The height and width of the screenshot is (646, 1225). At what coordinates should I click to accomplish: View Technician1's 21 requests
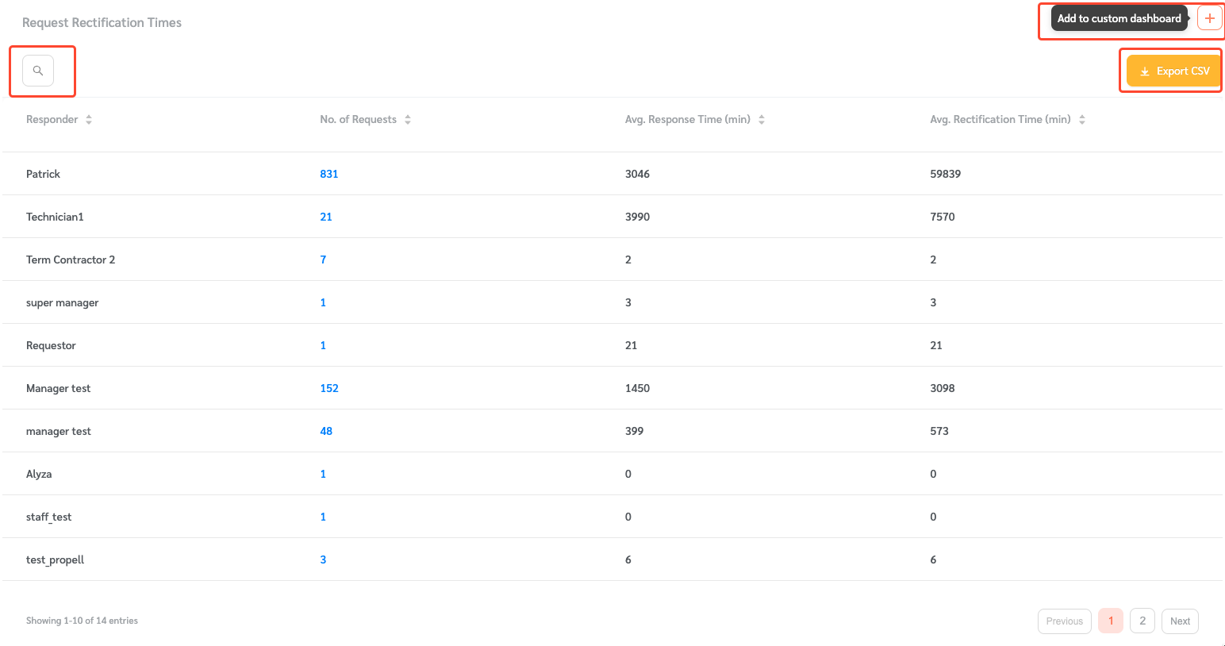tap(326, 217)
